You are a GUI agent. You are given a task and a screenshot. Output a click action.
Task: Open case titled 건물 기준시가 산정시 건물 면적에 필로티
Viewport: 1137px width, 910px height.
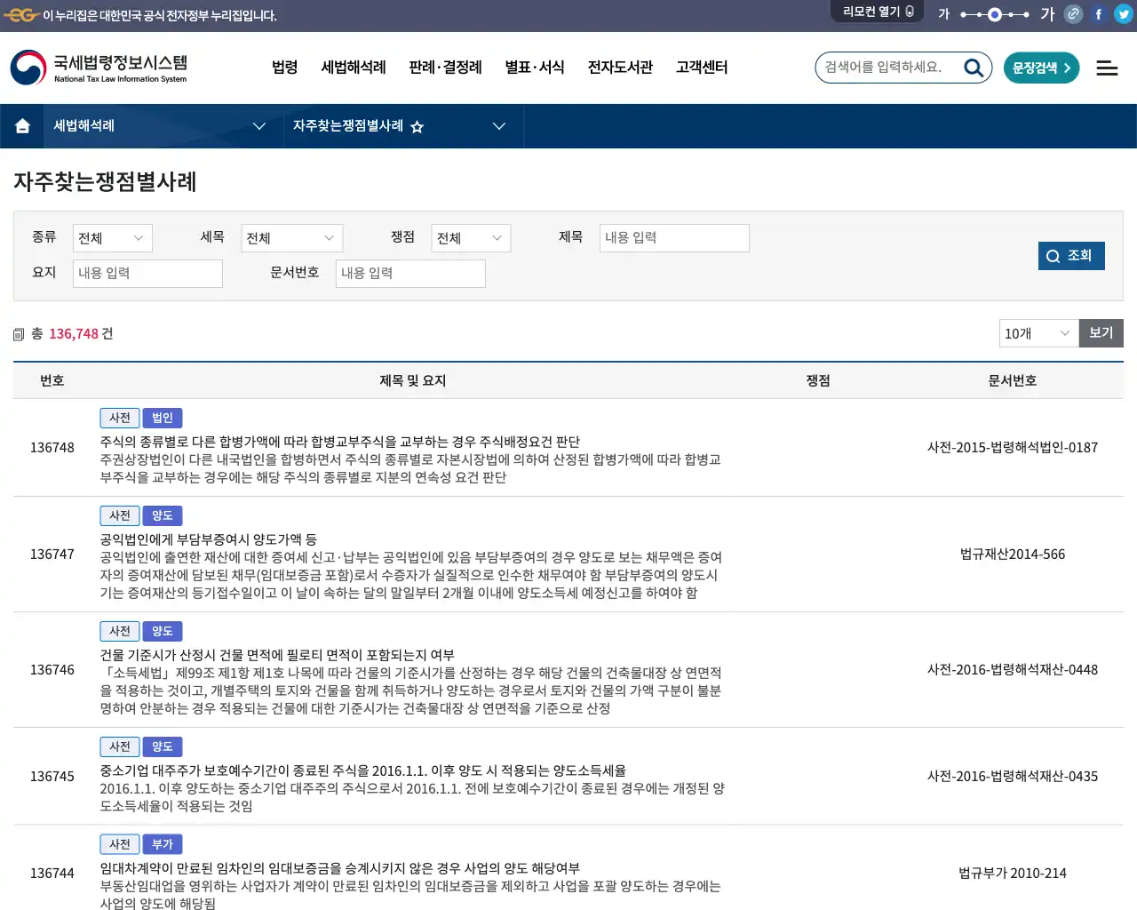[x=277, y=655]
